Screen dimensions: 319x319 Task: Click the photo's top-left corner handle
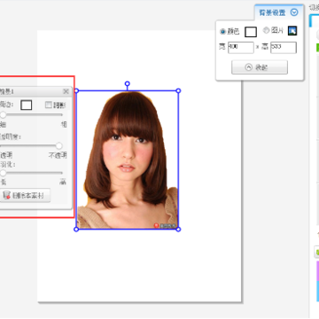coord(76,90)
